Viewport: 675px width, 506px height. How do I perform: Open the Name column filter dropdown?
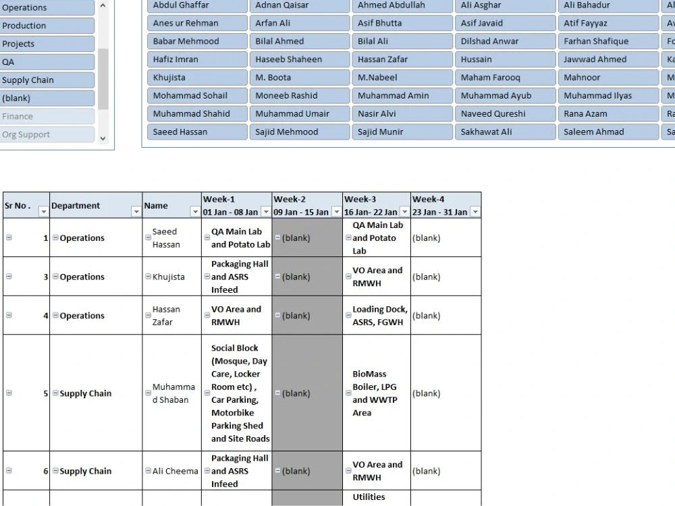coord(196,212)
